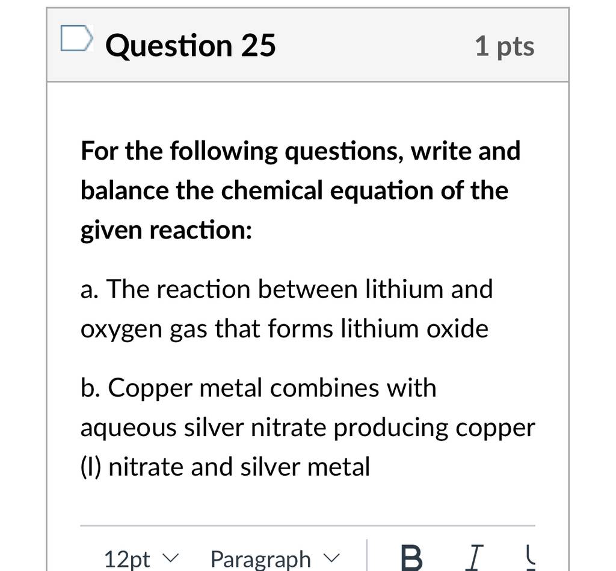Click the line 'aqueous silver nitrate producing copper'
The width and height of the screenshot is (616, 571).
[307, 428]
